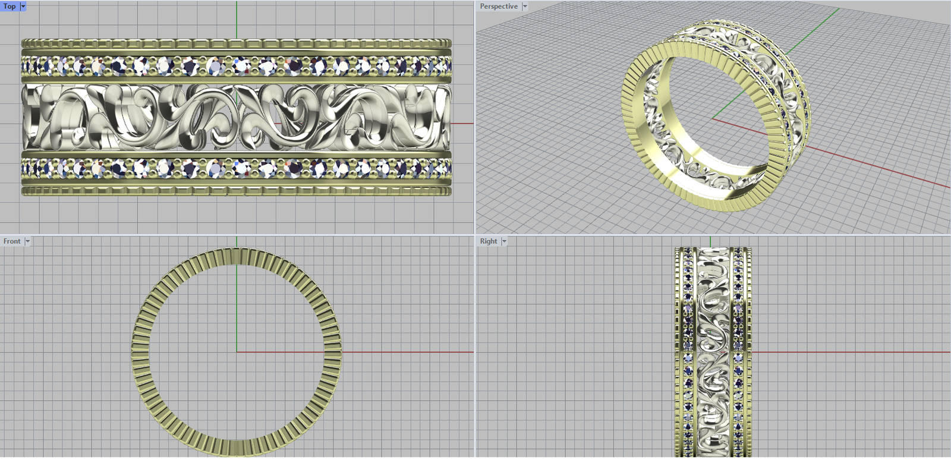Expand the Right viewport menu arrow
The width and height of the screenshot is (951, 459).
click(x=504, y=241)
